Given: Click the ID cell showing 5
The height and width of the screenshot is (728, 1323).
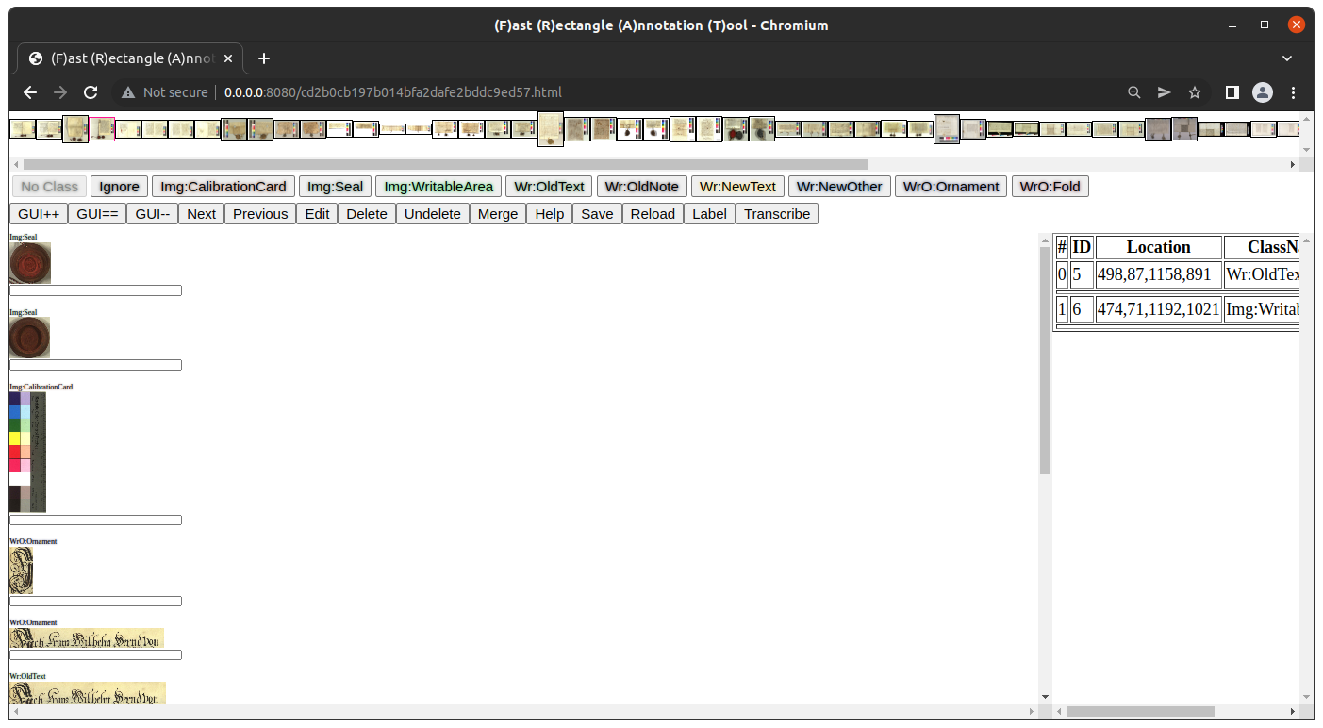Looking at the screenshot, I should pyautogui.click(x=1082, y=275).
